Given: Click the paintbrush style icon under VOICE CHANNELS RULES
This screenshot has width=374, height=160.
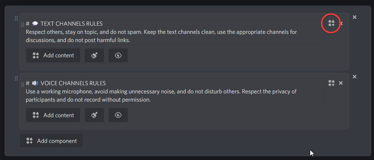Looking at the screenshot, I should pyautogui.click(x=94, y=115).
